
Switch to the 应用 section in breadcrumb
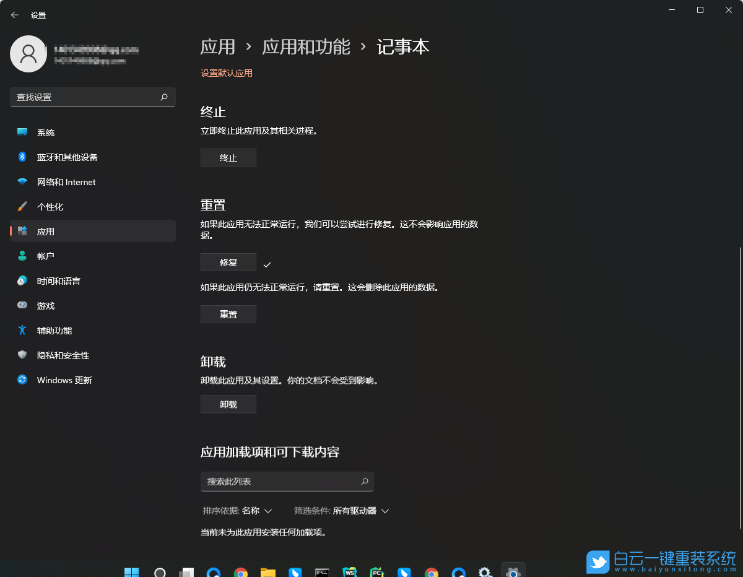pos(217,47)
